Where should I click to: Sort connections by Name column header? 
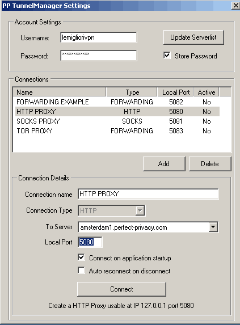pos(60,92)
